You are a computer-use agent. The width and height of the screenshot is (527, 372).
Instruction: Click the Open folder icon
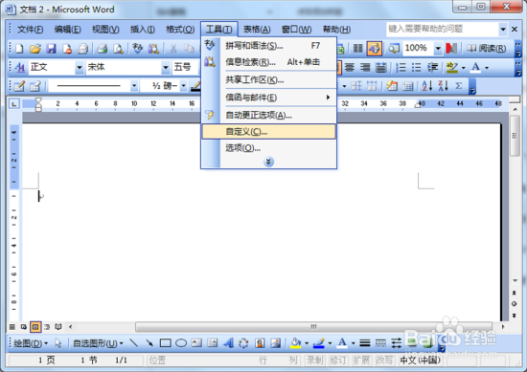pyautogui.click(x=34, y=49)
